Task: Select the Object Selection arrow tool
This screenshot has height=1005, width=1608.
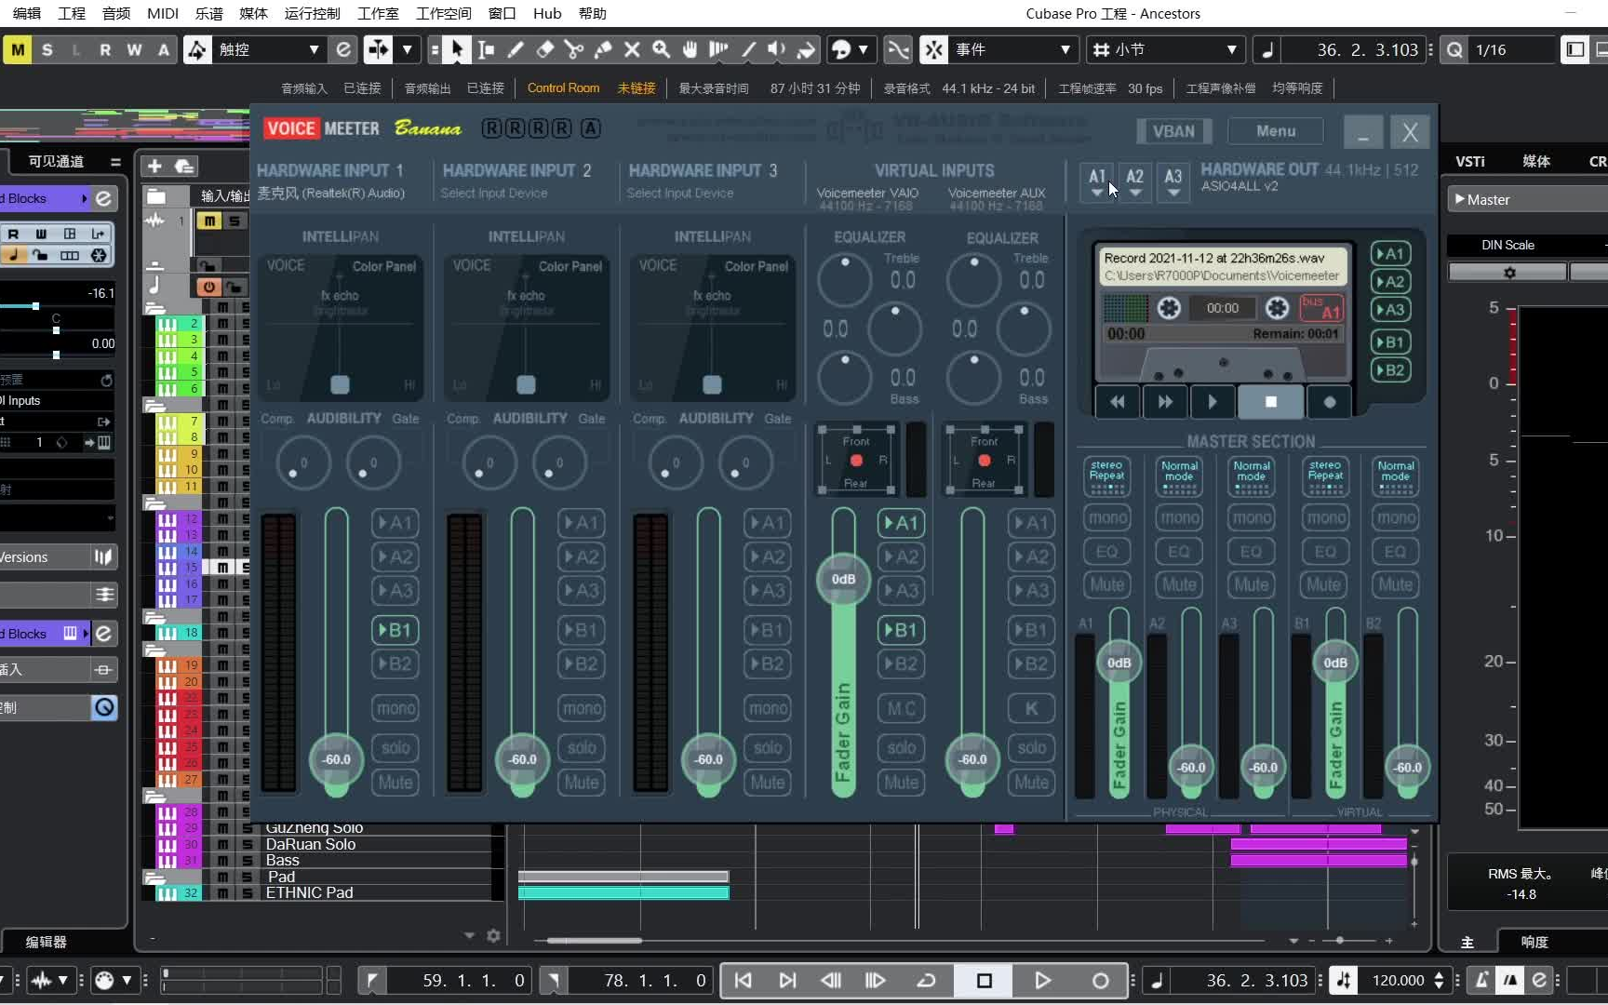Action: click(x=456, y=49)
